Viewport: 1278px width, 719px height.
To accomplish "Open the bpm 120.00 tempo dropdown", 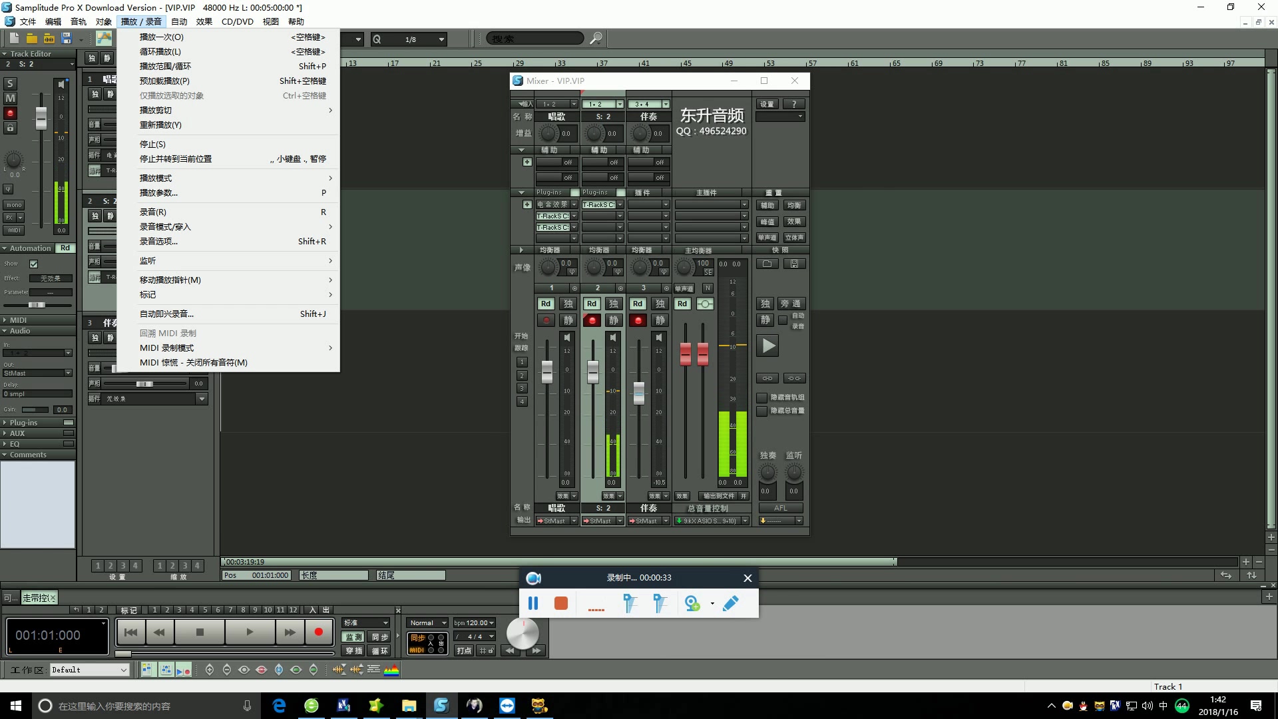I will click(x=491, y=623).
